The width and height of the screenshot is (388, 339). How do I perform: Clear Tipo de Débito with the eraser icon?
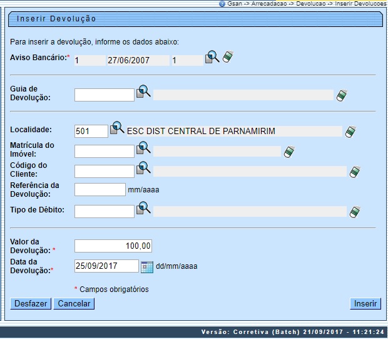tap(355, 212)
